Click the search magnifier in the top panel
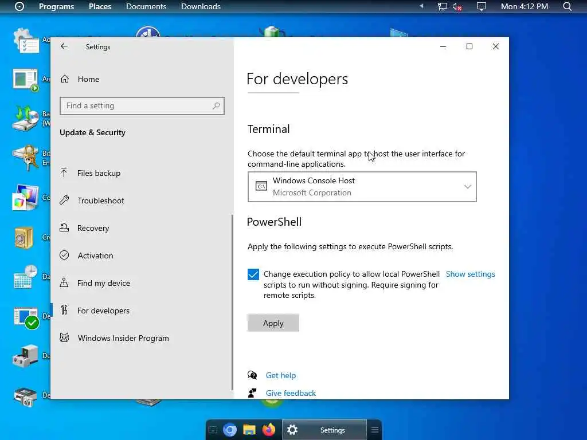Image resolution: width=587 pixels, height=440 pixels. tap(568, 6)
